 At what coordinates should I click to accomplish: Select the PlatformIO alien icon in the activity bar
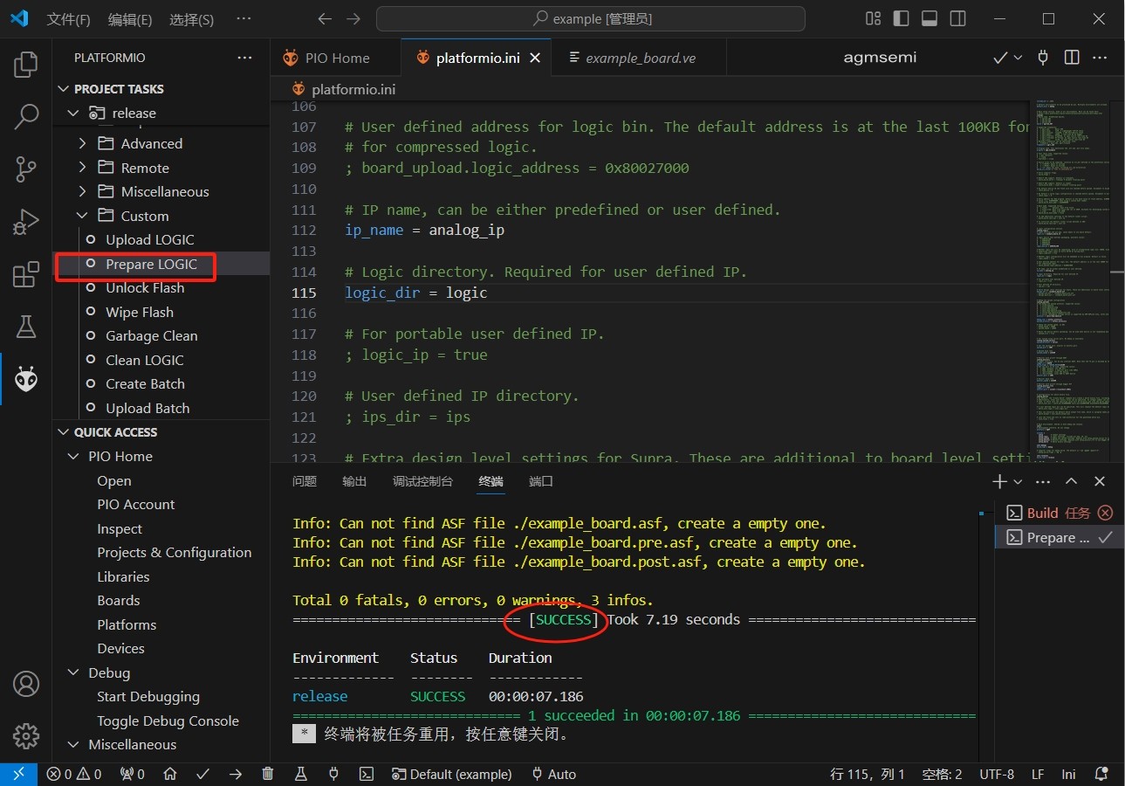tap(26, 379)
